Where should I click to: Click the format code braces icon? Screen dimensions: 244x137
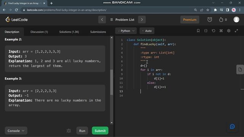pos(206,31)
